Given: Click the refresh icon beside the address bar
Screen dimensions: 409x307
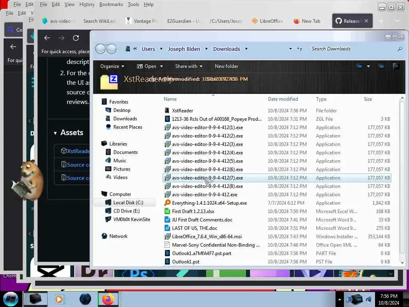Looking at the screenshot, I should pos(300,49).
